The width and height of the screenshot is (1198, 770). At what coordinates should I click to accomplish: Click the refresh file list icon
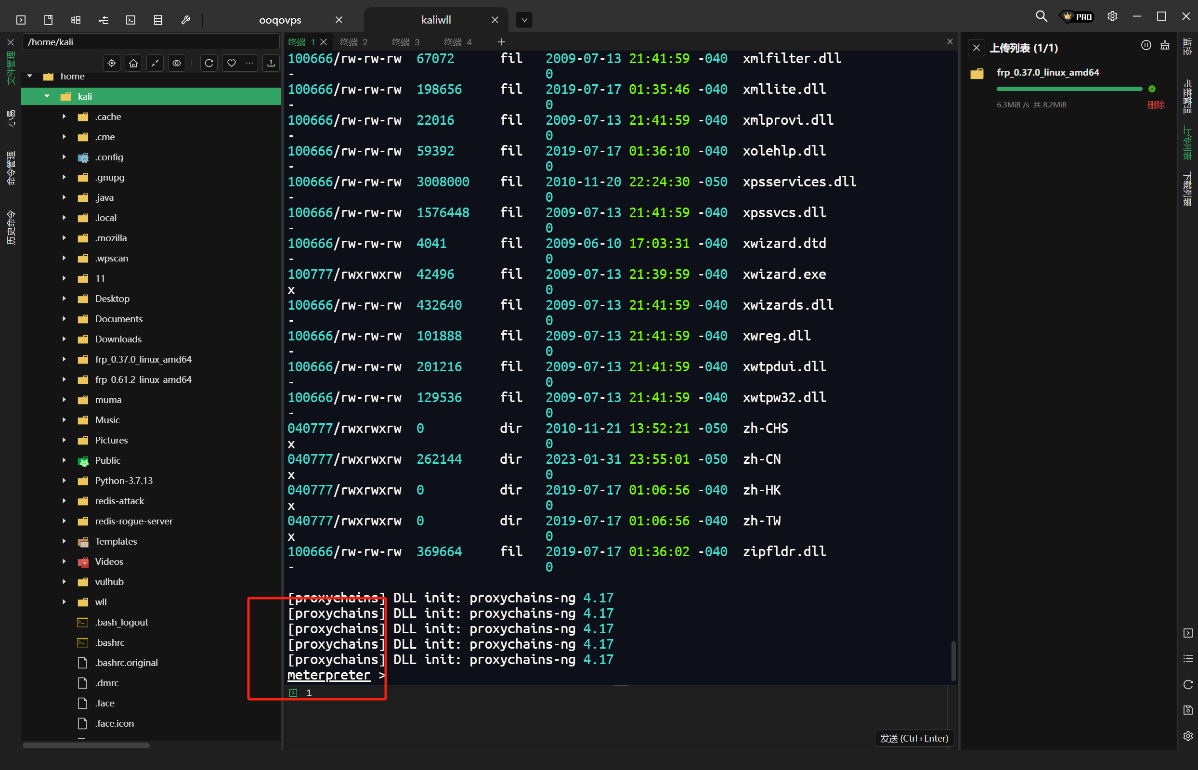point(209,63)
